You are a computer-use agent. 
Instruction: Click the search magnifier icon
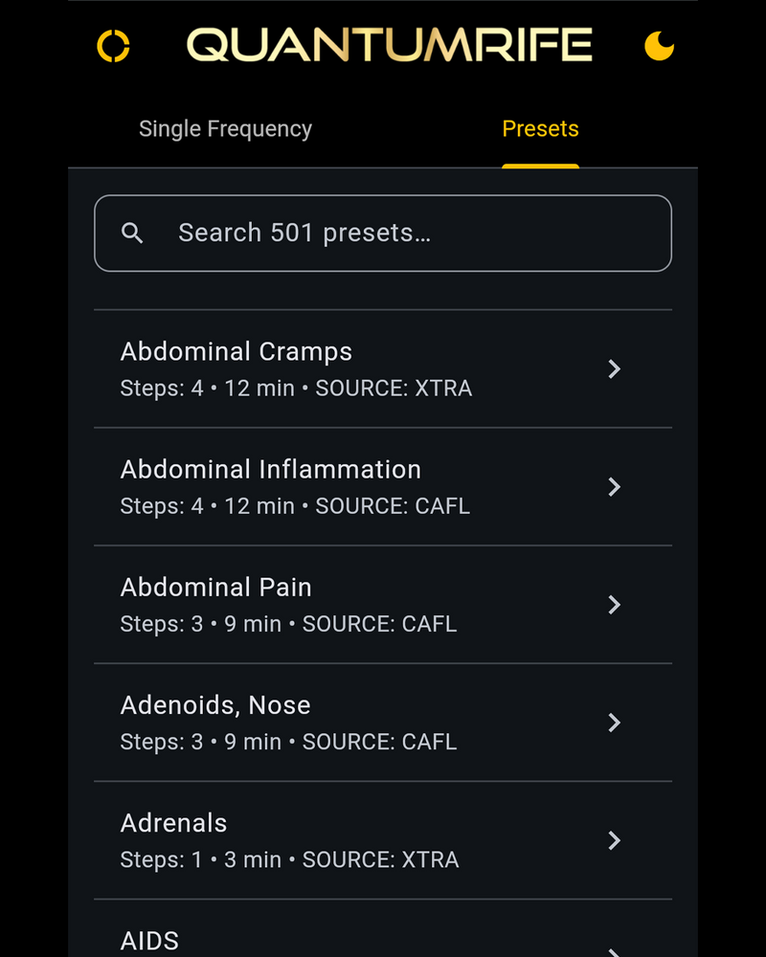coord(133,233)
